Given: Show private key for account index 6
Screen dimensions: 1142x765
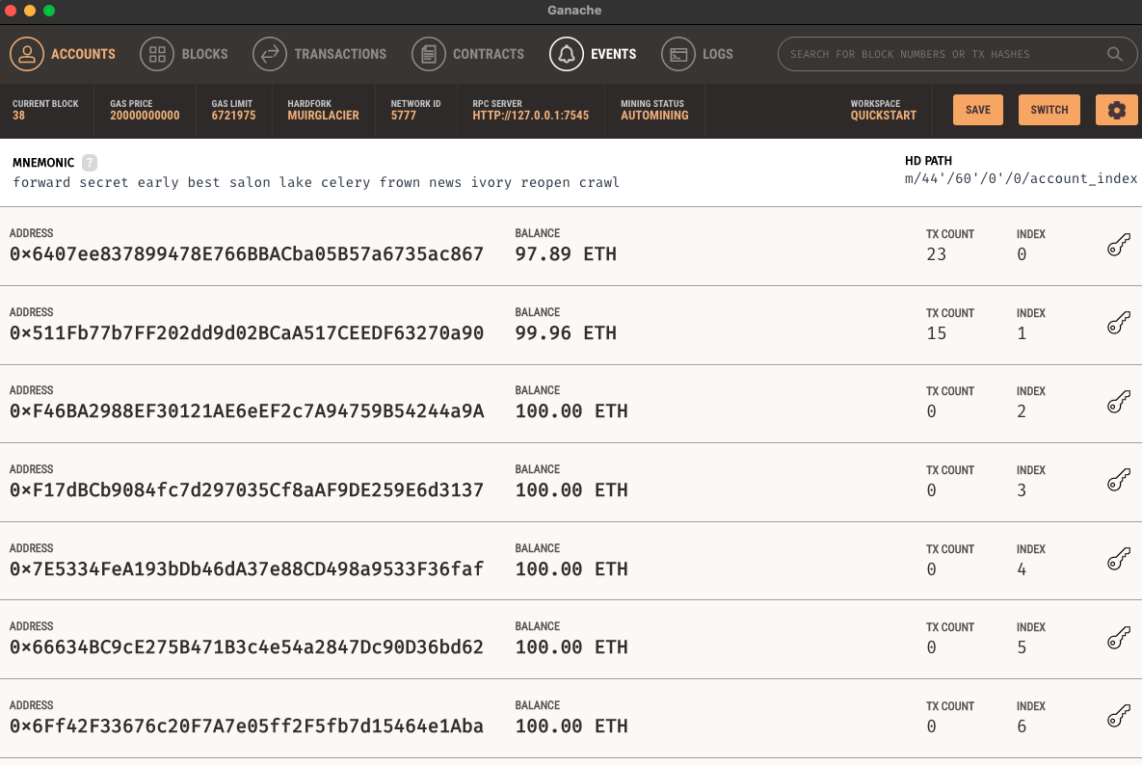Looking at the screenshot, I should tap(1119, 716).
